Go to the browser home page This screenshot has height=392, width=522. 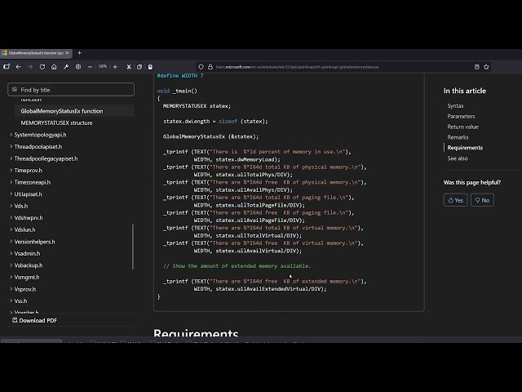tap(54, 67)
